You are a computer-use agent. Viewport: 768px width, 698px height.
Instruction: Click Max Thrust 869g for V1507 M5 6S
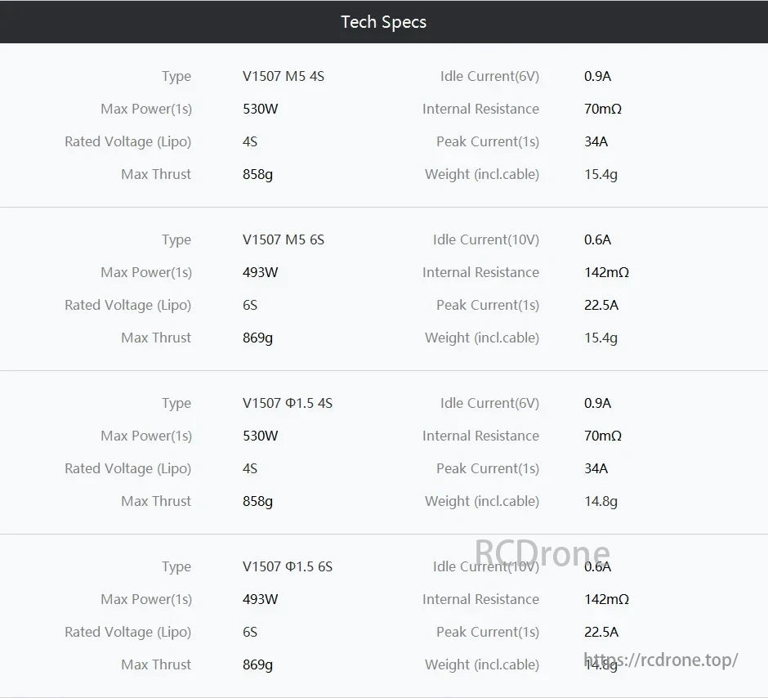(258, 338)
